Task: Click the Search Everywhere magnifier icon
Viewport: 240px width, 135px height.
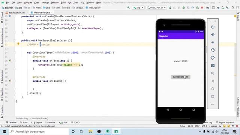Action: click(233, 7)
